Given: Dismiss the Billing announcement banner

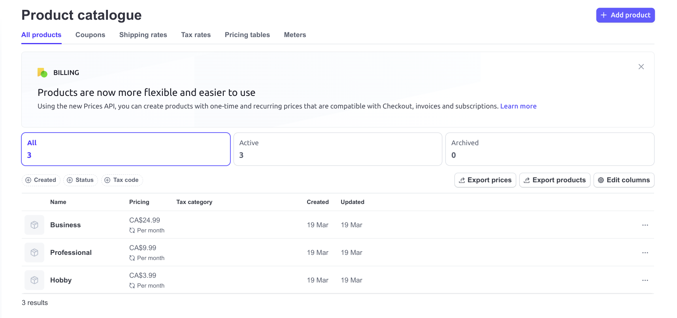Looking at the screenshot, I should tap(641, 67).
